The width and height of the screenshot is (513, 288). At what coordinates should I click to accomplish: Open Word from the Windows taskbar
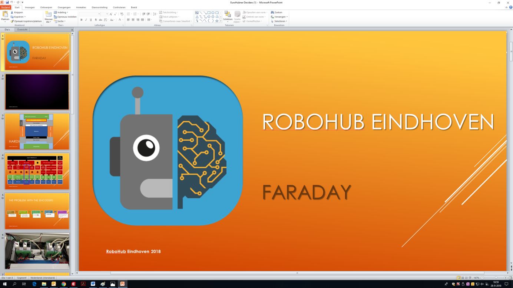(x=93, y=284)
